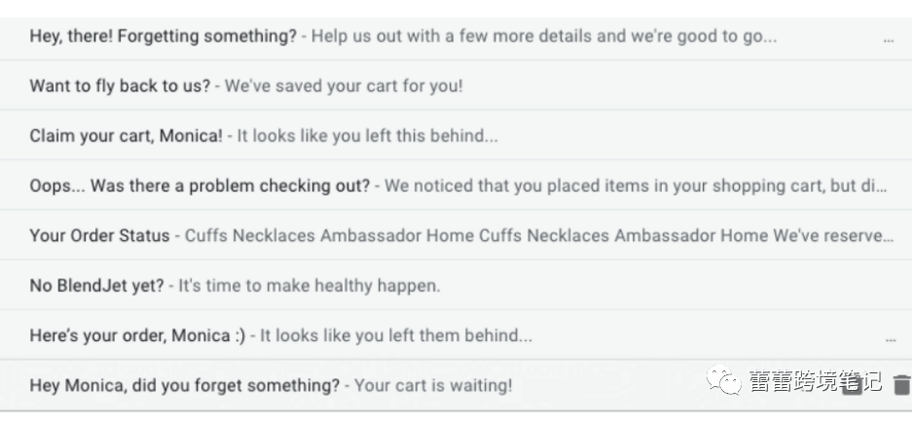The image size is (912, 421).
Task: Open the "Hey, there! Forgetting something?" email
Action: [x=163, y=36]
